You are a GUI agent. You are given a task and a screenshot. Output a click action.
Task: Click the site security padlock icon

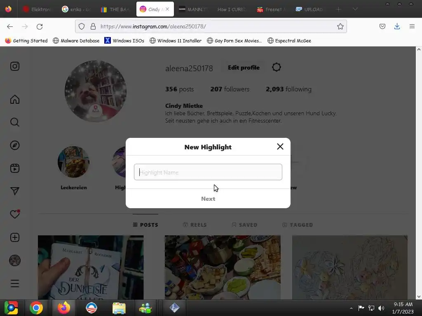tap(93, 26)
